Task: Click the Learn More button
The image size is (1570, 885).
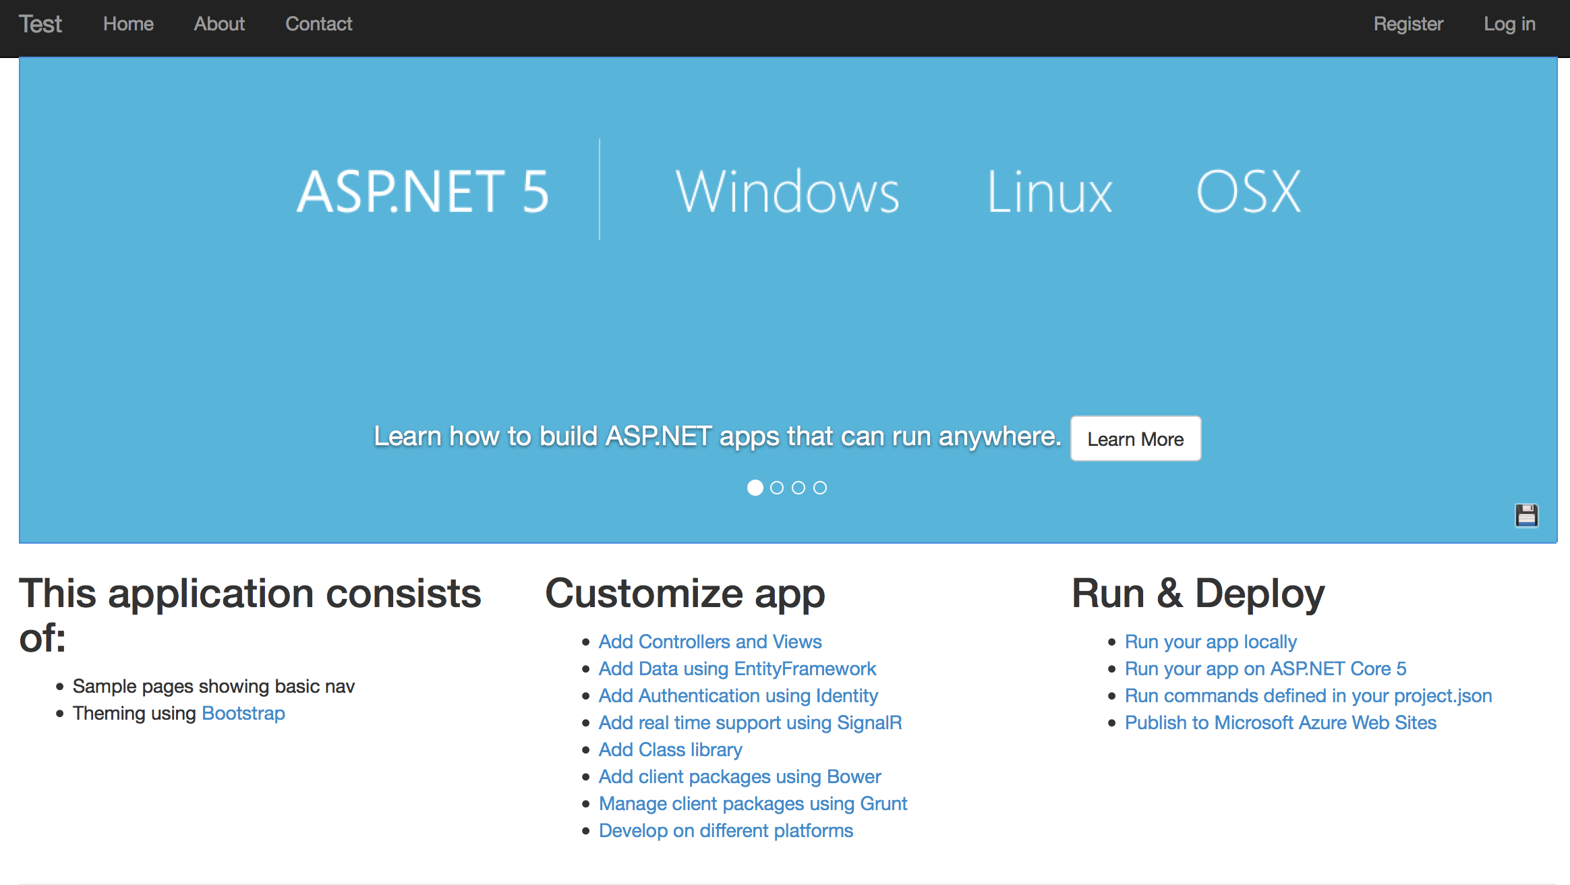Action: [1136, 438]
